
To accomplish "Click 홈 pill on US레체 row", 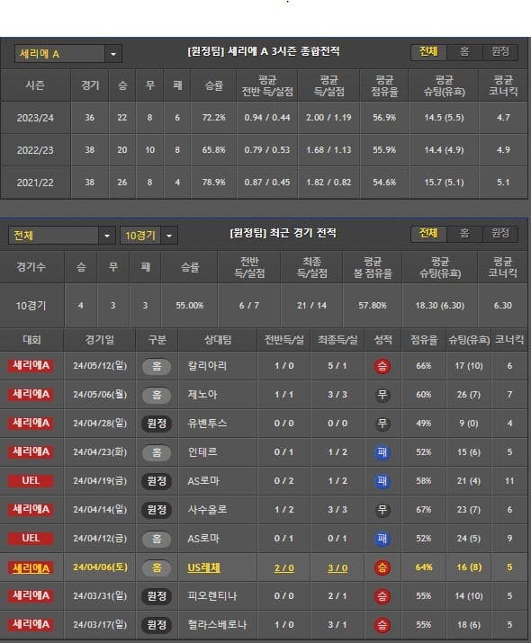I will coord(157,567).
